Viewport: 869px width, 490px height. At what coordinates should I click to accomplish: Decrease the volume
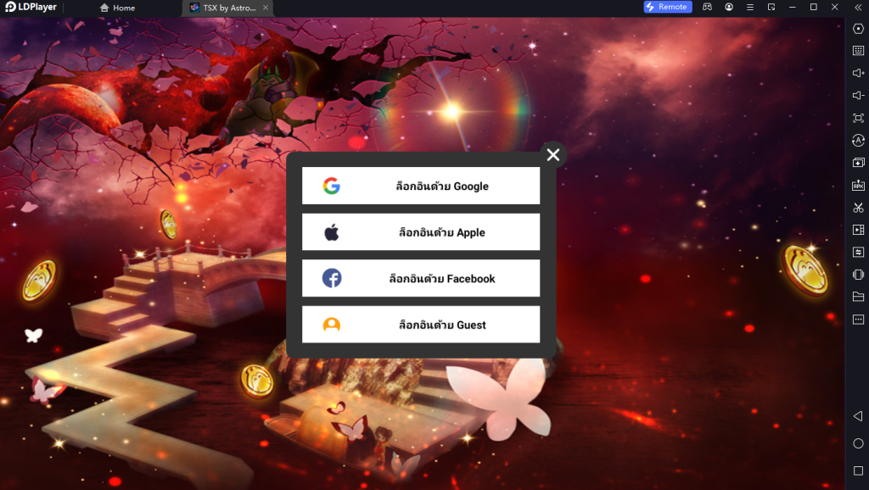pyautogui.click(x=858, y=96)
